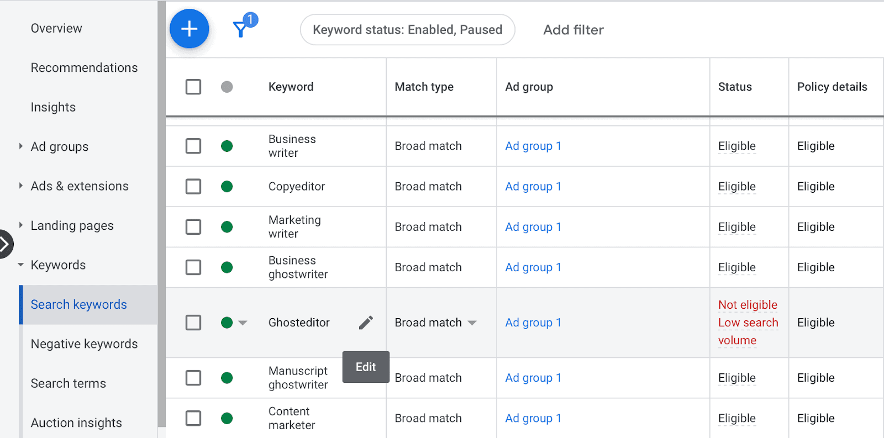
Task: Click Add filter text
Action: coord(573,30)
